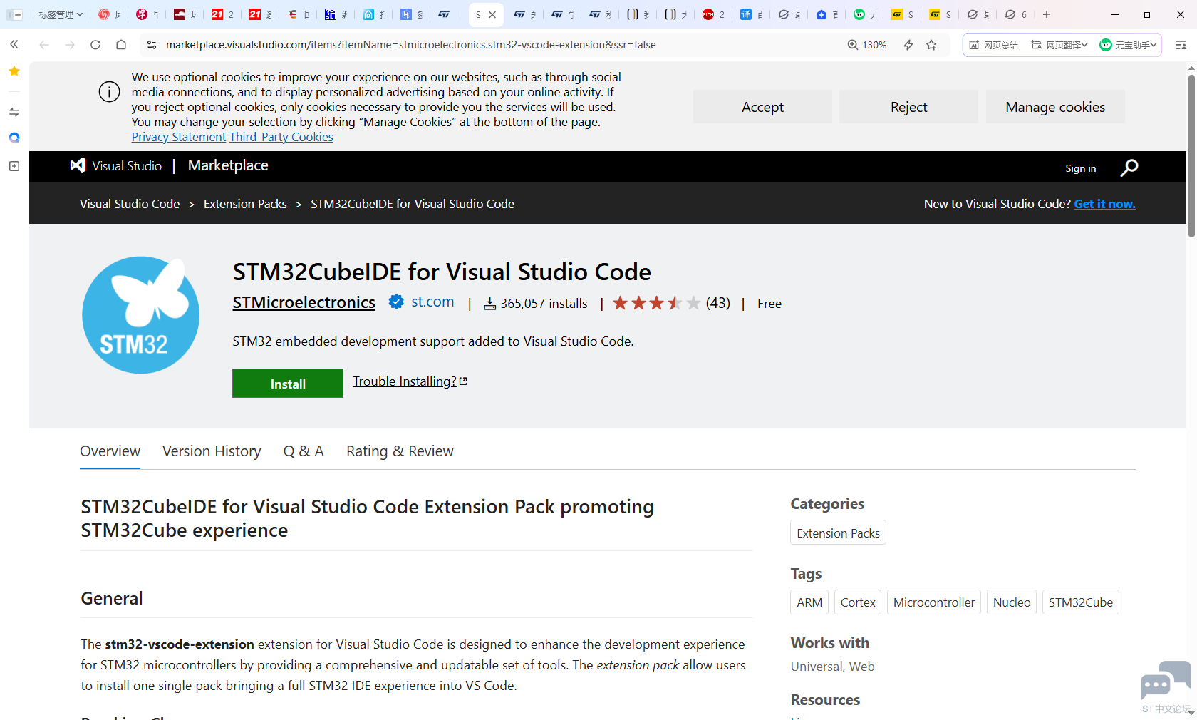Click the STM32 butterfly extension logo

coord(141,315)
